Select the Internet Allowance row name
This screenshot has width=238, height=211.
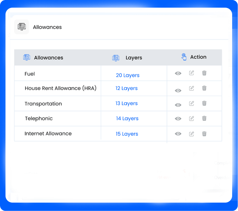[x=48, y=134]
